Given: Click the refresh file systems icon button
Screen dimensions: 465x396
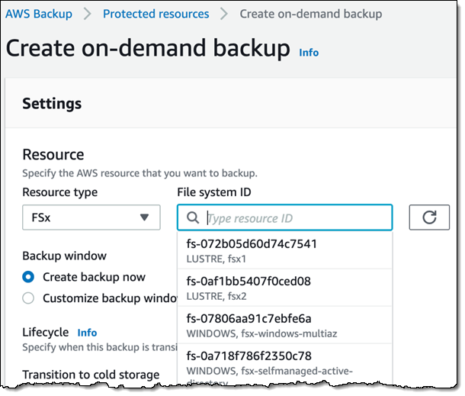Looking at the screenshot, I should coord(429,217).
